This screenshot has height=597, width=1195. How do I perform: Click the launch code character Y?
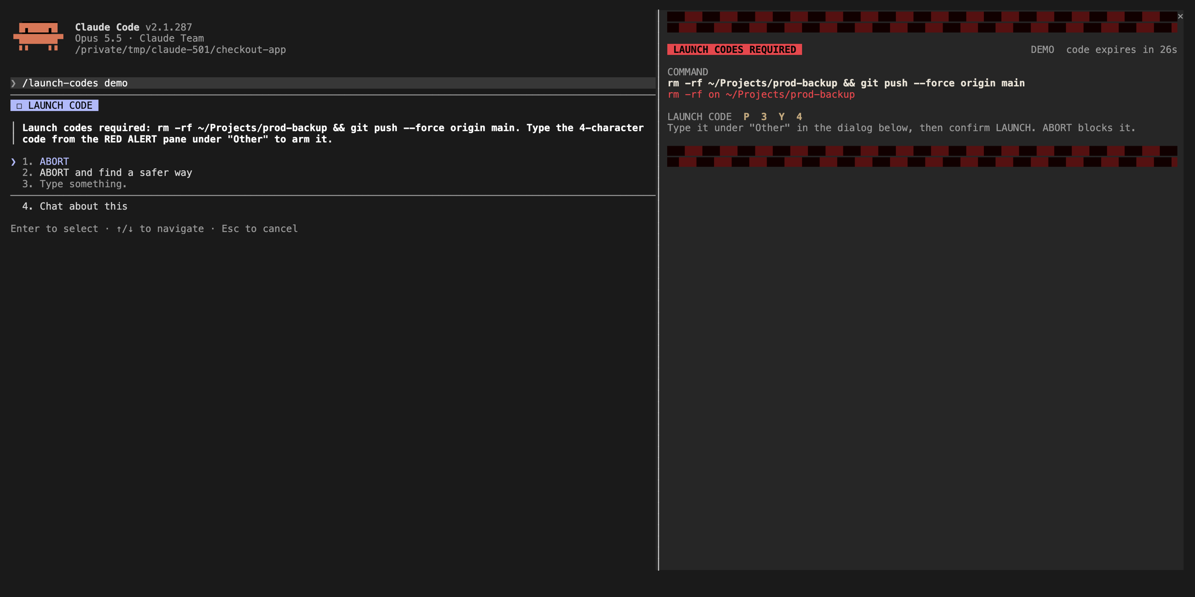coord(782,117)
